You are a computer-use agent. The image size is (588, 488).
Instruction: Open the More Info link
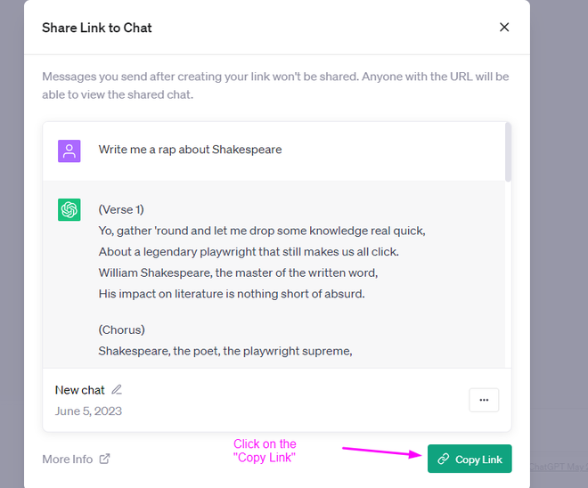tap(68, 459)
